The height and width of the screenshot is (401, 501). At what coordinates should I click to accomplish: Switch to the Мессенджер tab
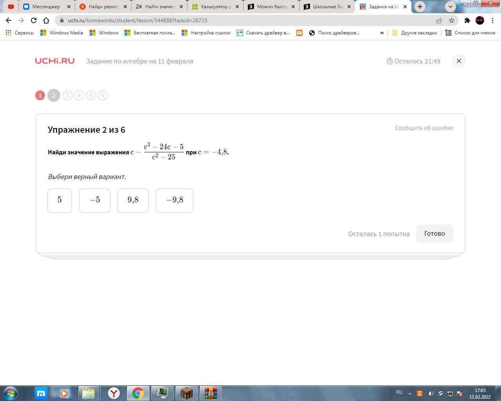(x=46, y=7)
